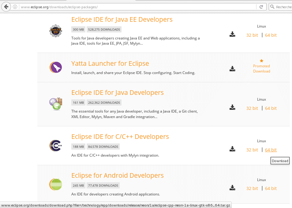Click the Promoted Download star icon
Viewport: 292px width, 208px height.
(261, 61)
